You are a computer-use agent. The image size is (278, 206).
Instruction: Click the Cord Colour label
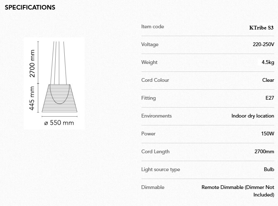[x=155, y=80]
